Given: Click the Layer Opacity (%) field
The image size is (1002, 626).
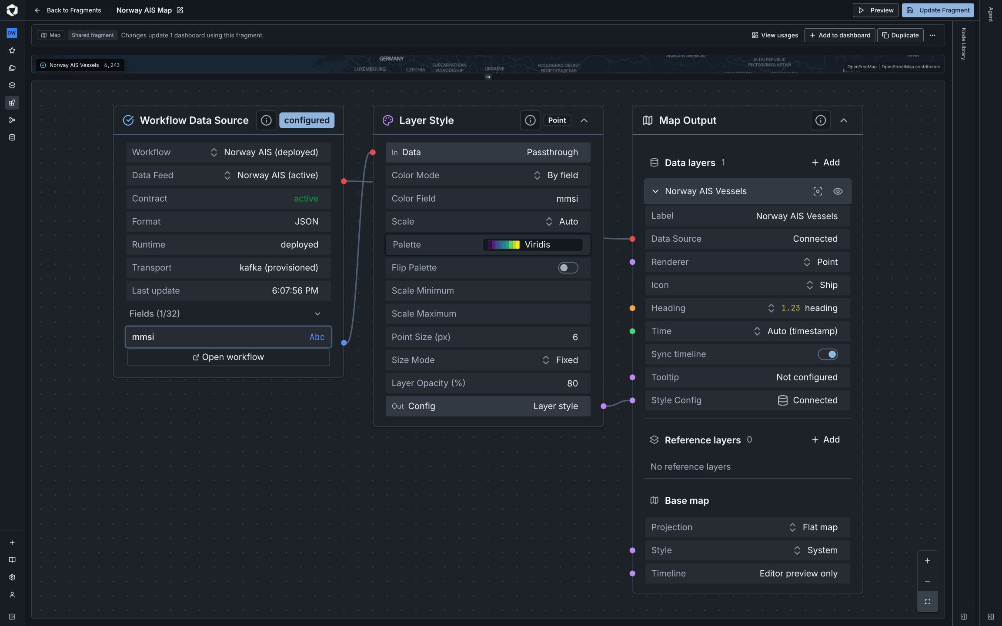Looking at the screenshot, I should 488,383.
